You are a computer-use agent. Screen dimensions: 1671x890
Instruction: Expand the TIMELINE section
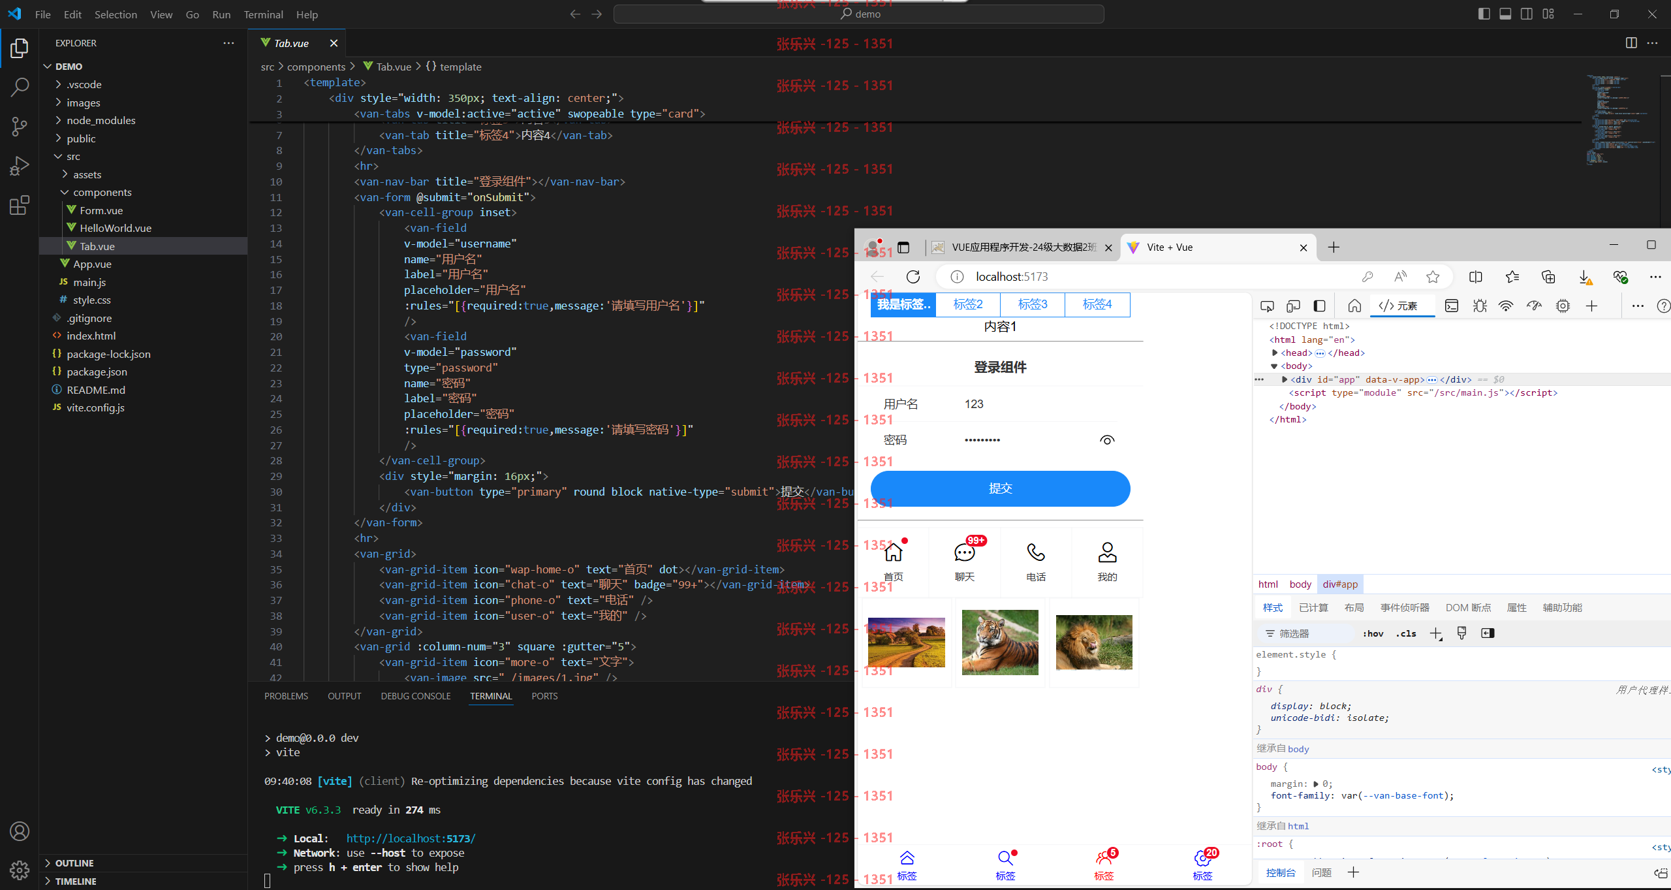coord(48,881)
